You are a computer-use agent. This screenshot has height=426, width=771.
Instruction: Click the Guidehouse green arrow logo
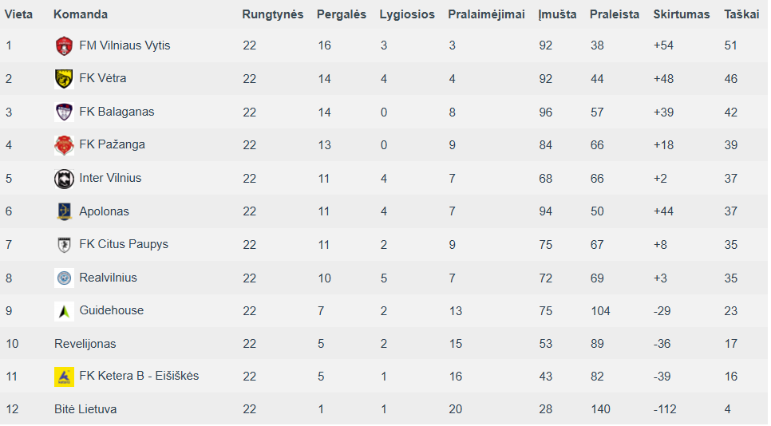pyautogui.click(x=64, y=311)
